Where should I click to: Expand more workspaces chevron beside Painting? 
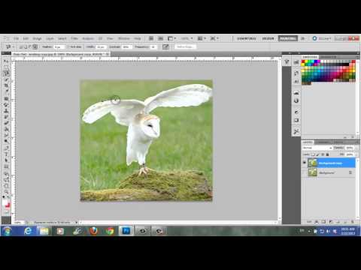click(x=303, y=38)
